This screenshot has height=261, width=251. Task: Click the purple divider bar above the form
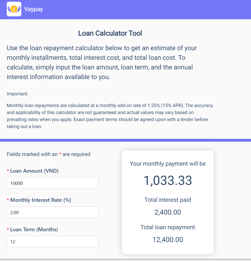[125, 140]
